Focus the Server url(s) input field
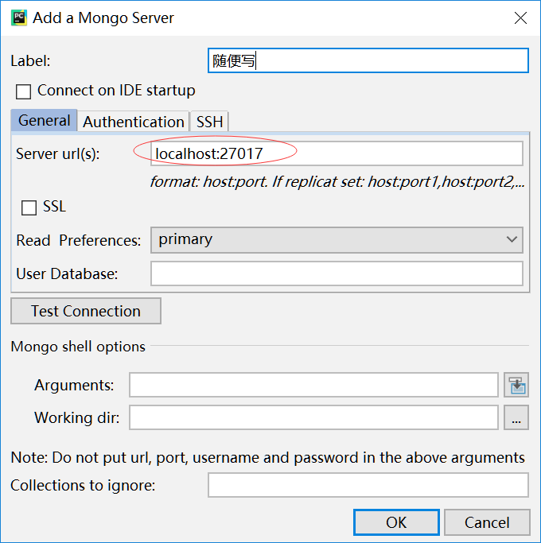This screenshot has height=543, width=541. tap(336, 153)
